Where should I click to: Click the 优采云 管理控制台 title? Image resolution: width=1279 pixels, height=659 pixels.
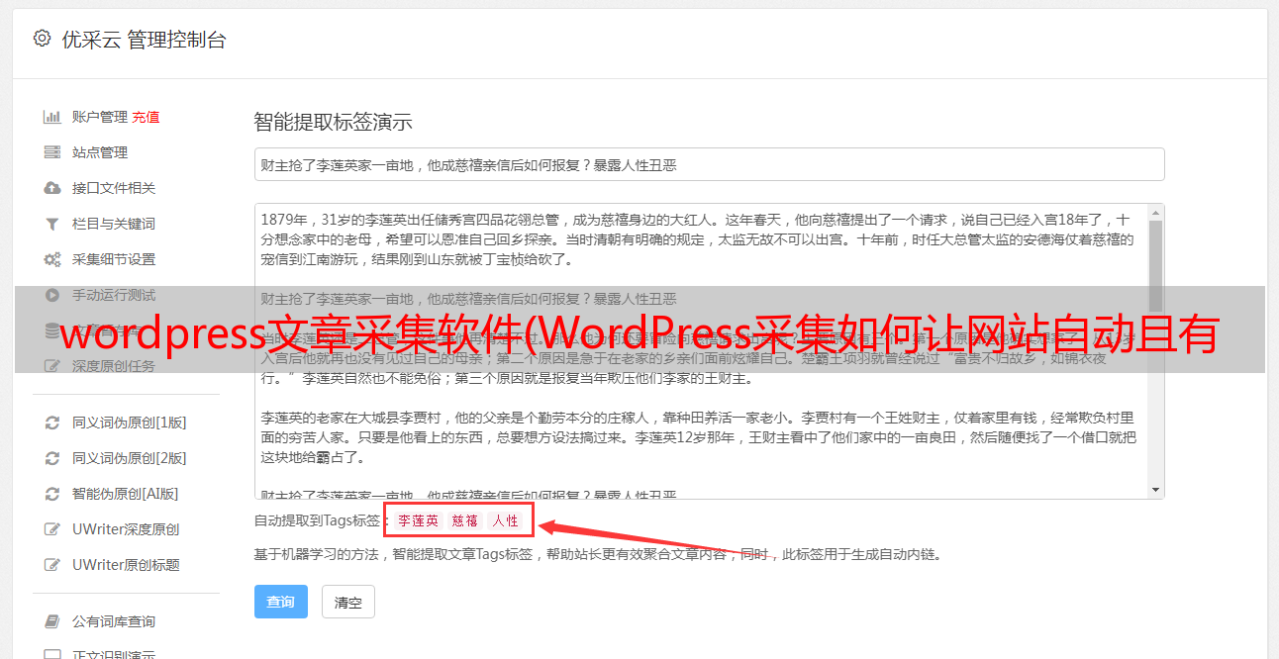coord(144,40)
